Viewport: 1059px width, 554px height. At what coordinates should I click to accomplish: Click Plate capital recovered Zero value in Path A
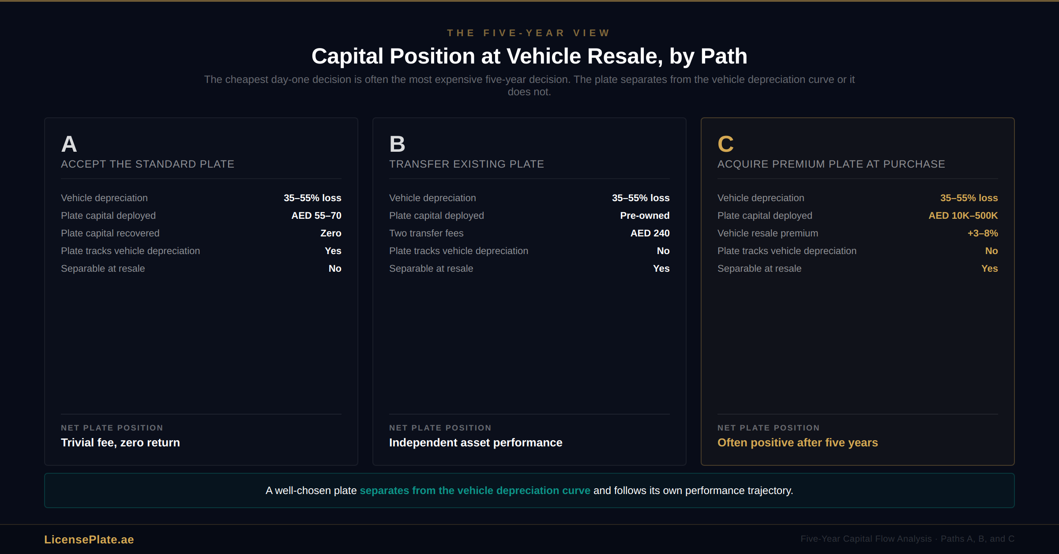coord(330,233)
